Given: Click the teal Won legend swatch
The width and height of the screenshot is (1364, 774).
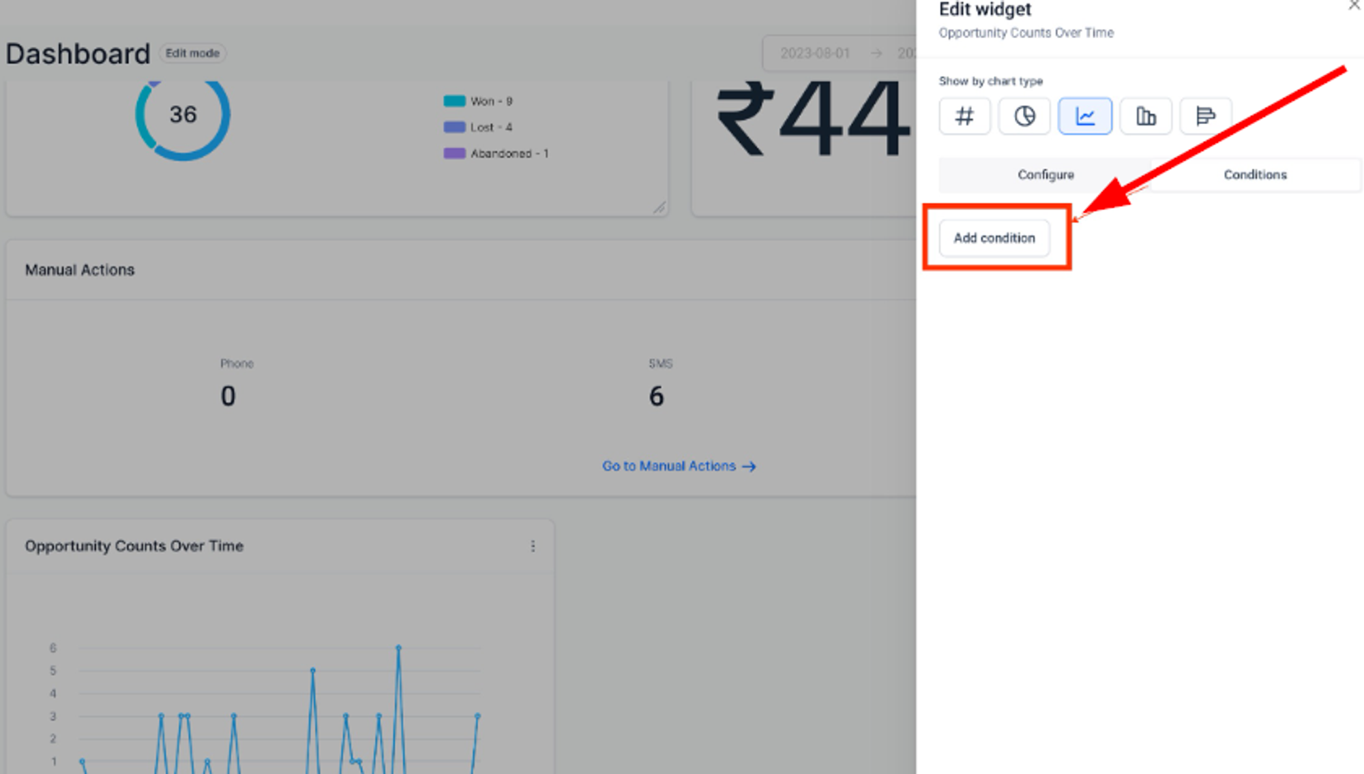Looking at the screenshot, I should 454,102.
